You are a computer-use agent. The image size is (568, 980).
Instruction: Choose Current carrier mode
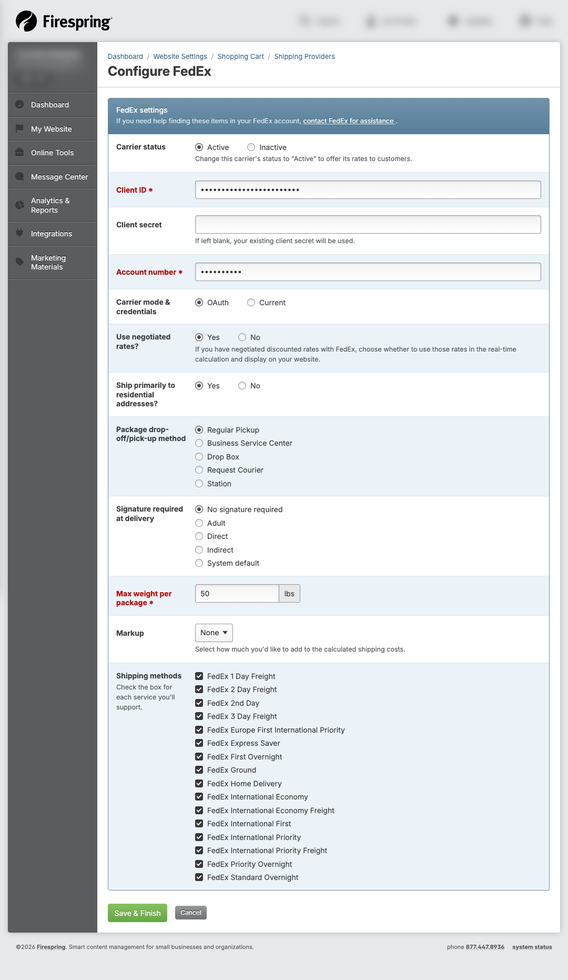tap(251, 303)
